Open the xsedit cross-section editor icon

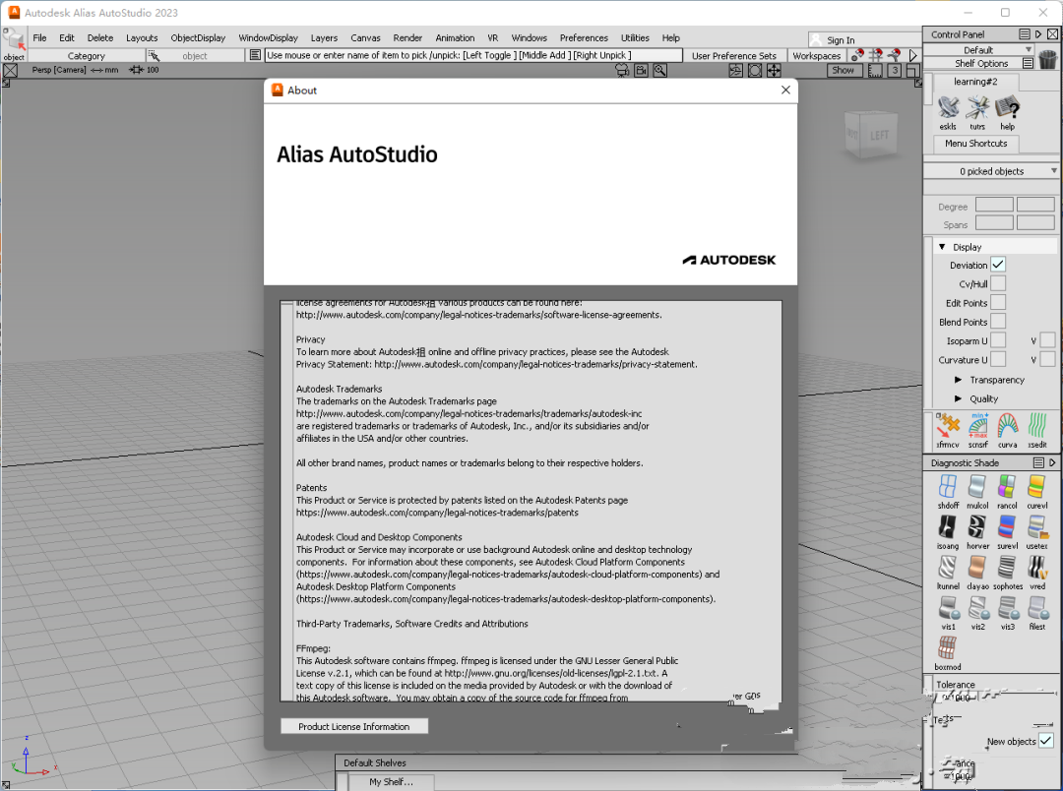tap(1037, 426)
